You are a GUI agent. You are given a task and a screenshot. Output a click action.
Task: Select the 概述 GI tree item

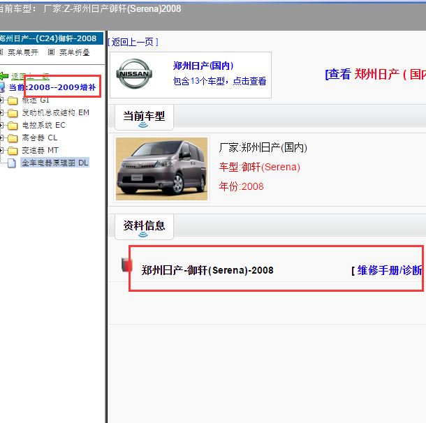36,100
